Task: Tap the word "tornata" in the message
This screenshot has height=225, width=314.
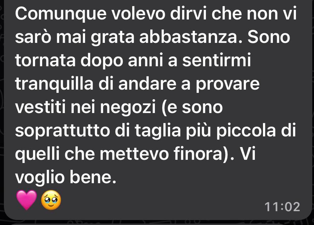Action: pyautogui.click(x=45, y=61)
